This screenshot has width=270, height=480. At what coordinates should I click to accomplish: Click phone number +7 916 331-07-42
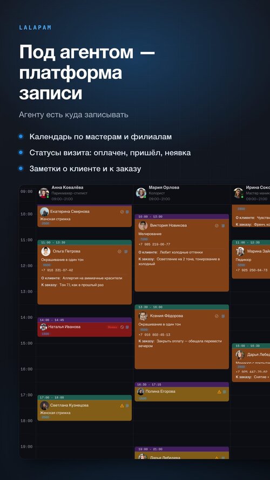57,271
